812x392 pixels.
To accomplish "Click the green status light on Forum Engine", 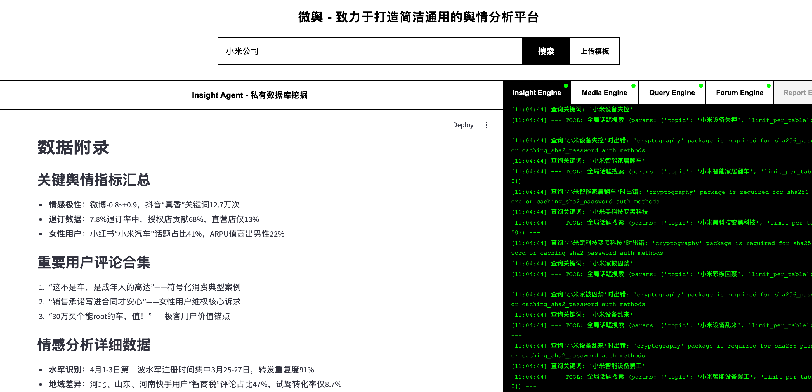I will tap(768, 85).
